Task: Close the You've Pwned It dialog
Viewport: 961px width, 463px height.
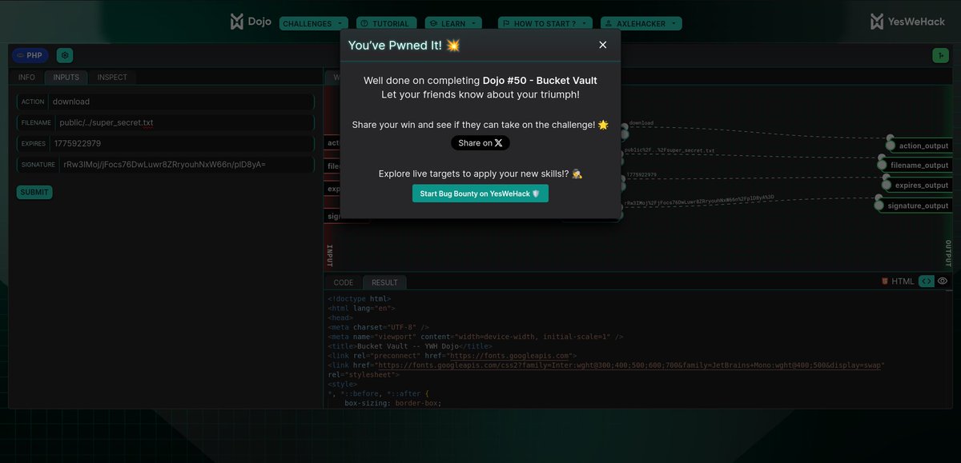Action: [603, 45]
